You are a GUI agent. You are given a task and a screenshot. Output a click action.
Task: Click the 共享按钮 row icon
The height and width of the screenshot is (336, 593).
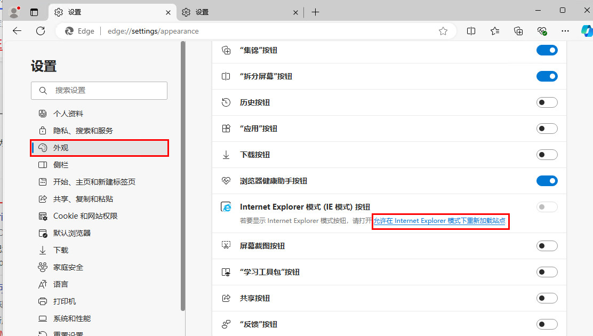(226, 298)
